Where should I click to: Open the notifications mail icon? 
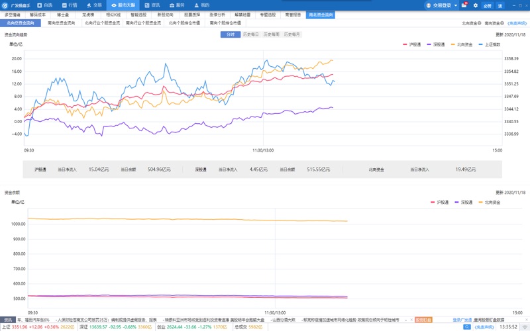(x=464, y=5)
